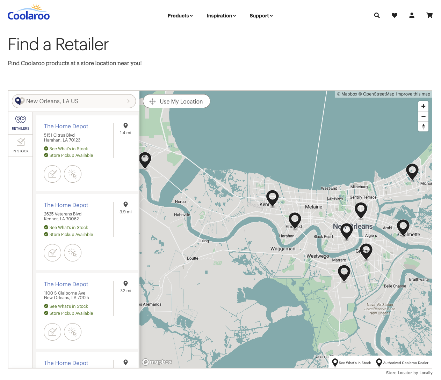
Task: Open the site search icon
Action: (377, 15)
